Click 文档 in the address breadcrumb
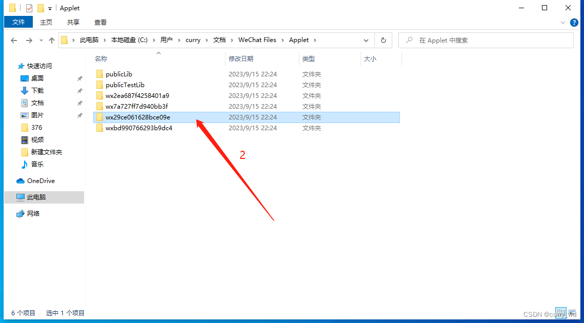 (219, 40)
